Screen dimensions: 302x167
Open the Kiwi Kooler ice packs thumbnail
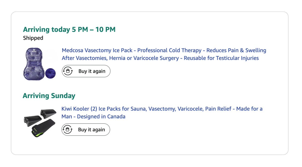point(39,122)
